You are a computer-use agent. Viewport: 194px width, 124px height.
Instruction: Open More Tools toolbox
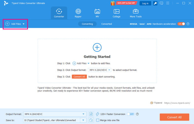[136, 13]
